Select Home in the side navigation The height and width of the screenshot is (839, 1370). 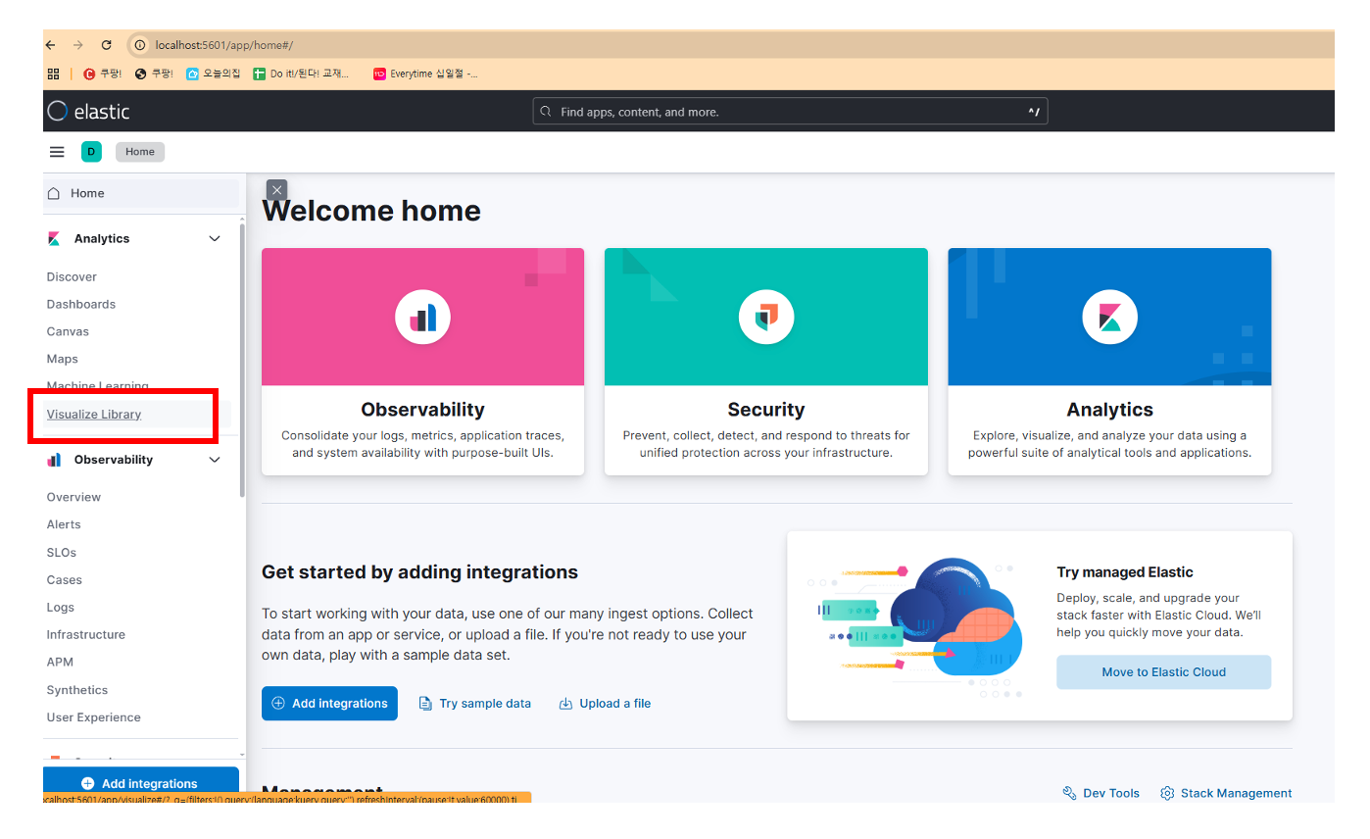[x=141, y=193]
